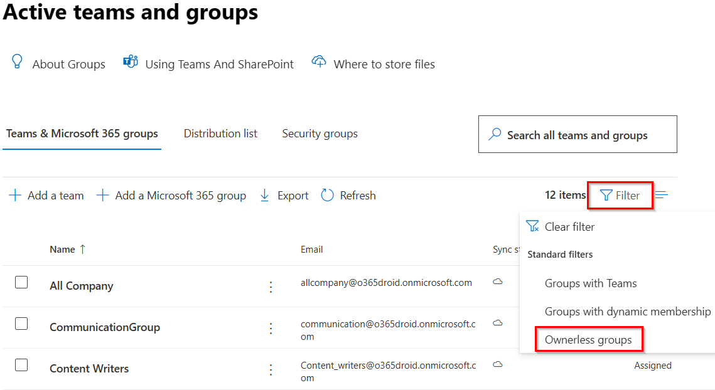The height and width of the screenshot is (390, 715).
Task: Check the All Company row checkbox
Action: pos(21,282)
